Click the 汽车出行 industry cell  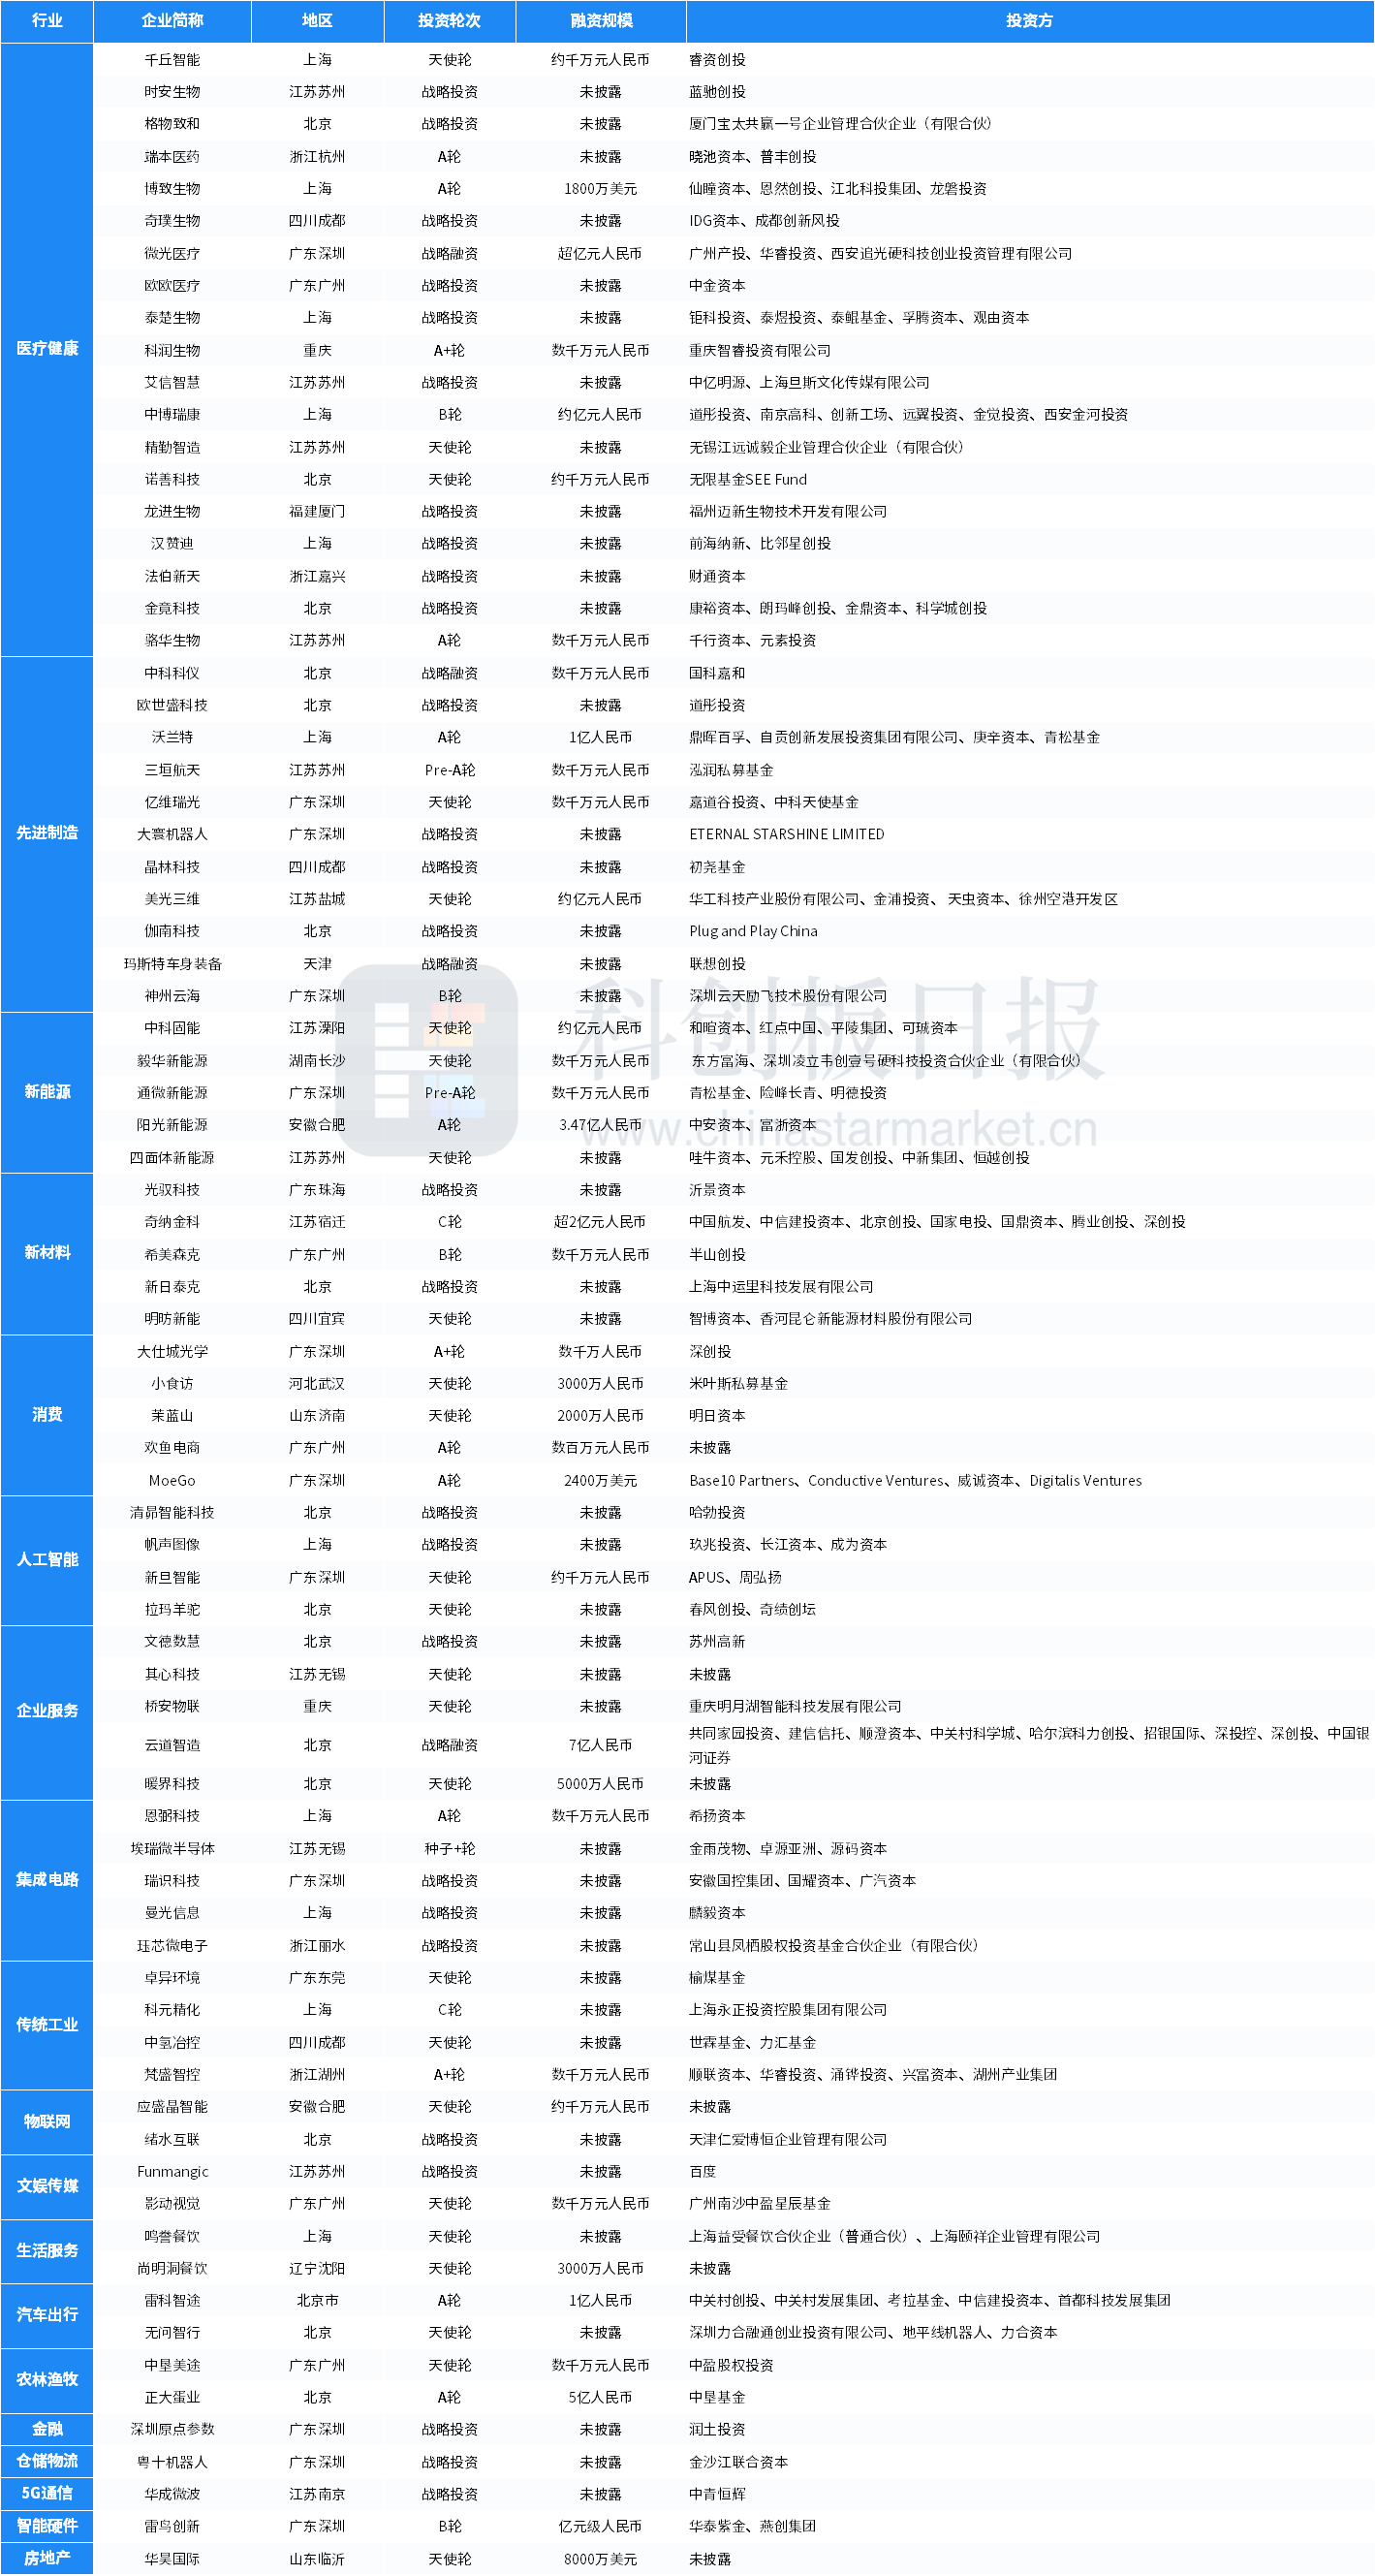click(47, 2315)
